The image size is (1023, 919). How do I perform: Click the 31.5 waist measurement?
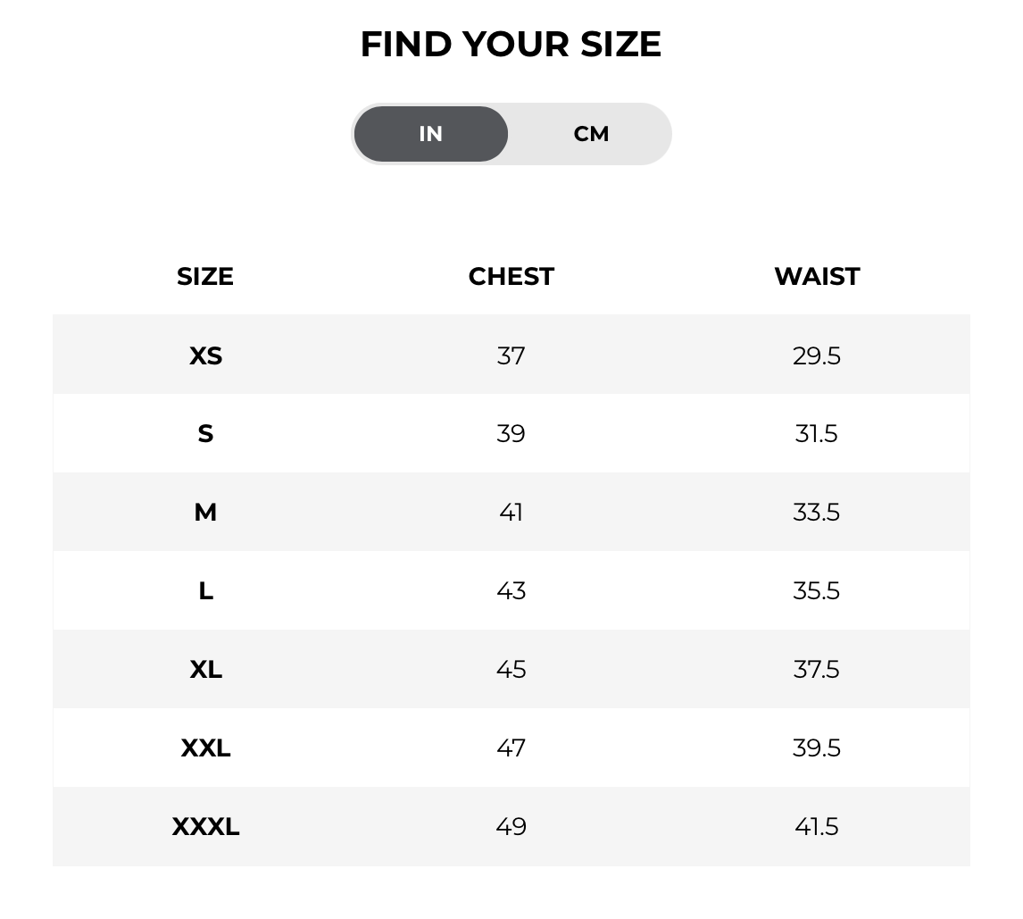817,434
